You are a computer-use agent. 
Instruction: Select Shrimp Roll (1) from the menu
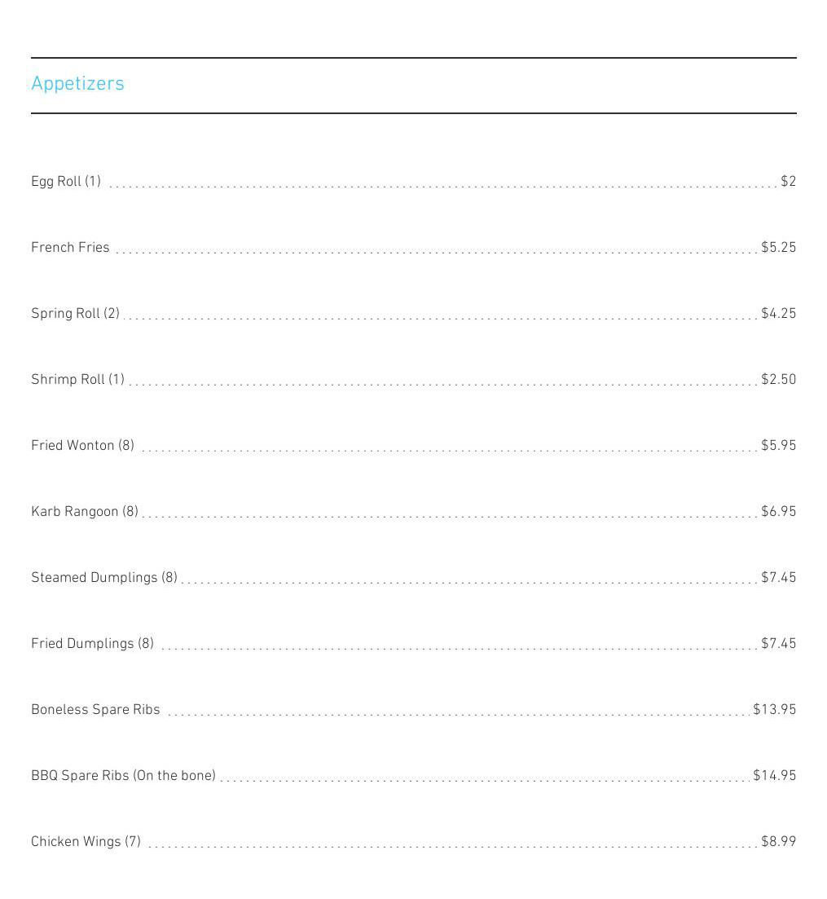pyautogui.click(x=77, y=379)
